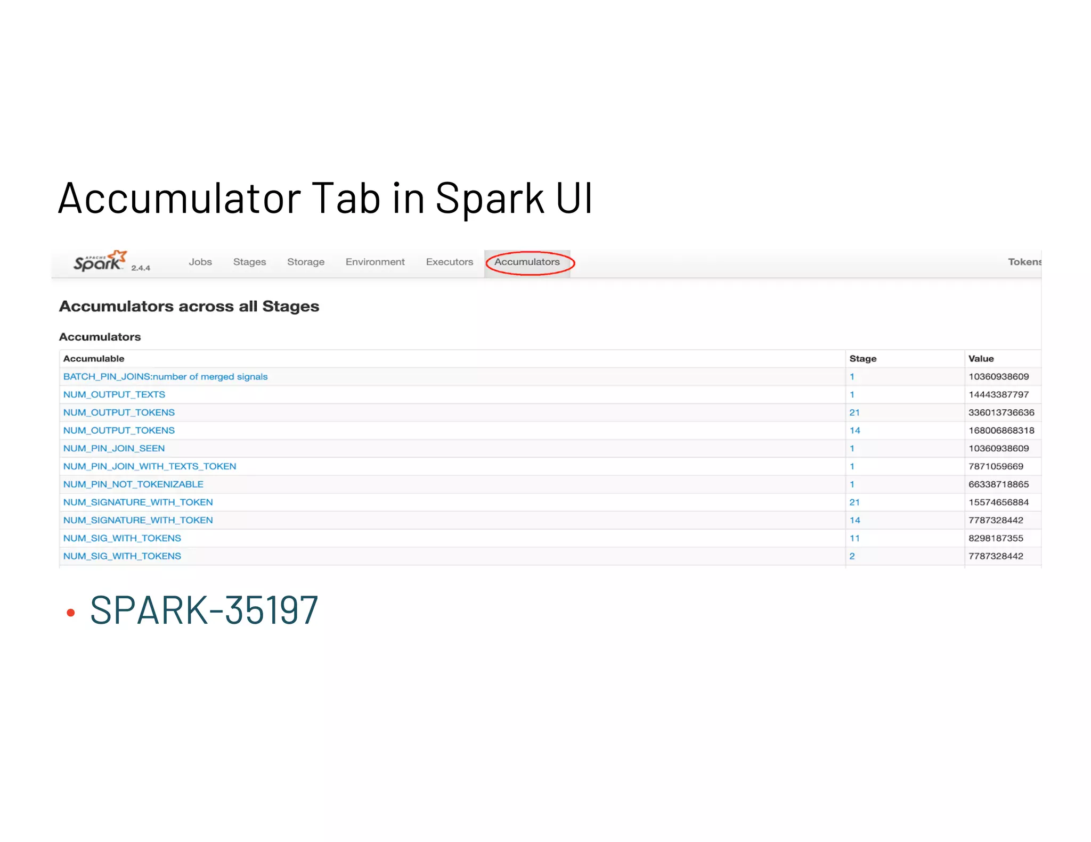1091x842 pixels.
Task: Click stage 1 link in NUM_PIN_NOT_TOKENIZABLE row
Action: coord(852,484)
